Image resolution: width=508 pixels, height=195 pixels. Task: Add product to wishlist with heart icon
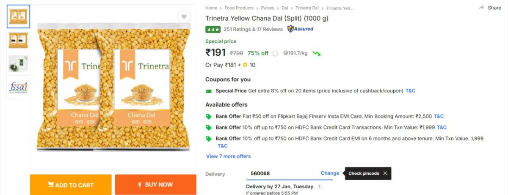coord(184,17)
